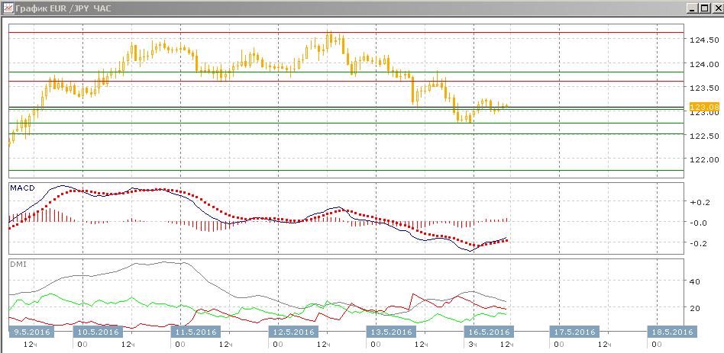This screenshot has width=724, height=353.
Task: Click the window title График EUR/JPY ЧАС
Action: (x=63, y=8)
